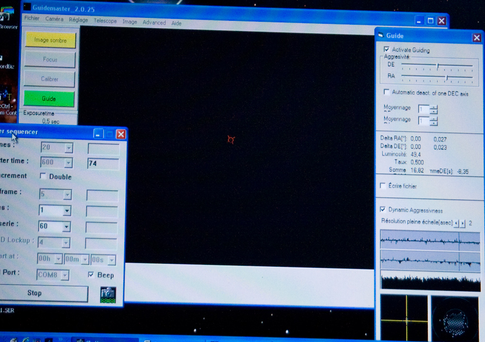Click the Luminosité value 49,4
The width and height of the screenshot is (485, 342).
point(416,154)
